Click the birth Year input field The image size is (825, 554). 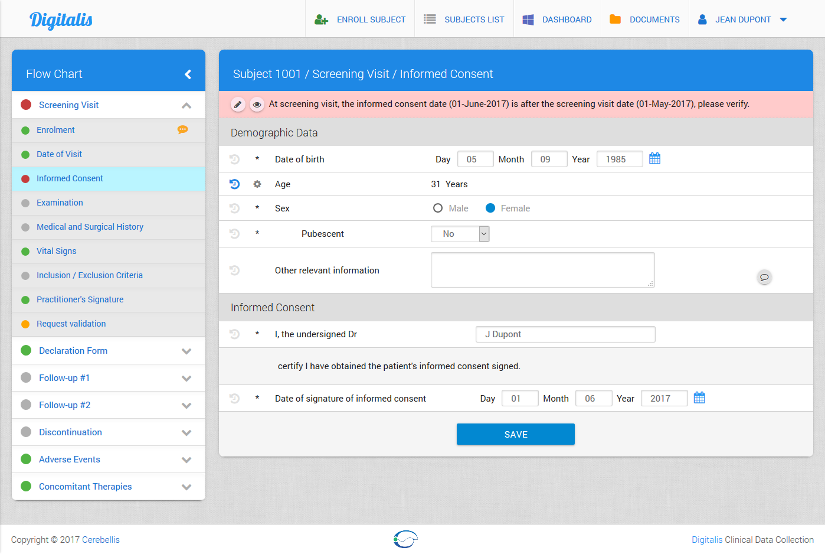pyautogui.click(x=620, y=159)
